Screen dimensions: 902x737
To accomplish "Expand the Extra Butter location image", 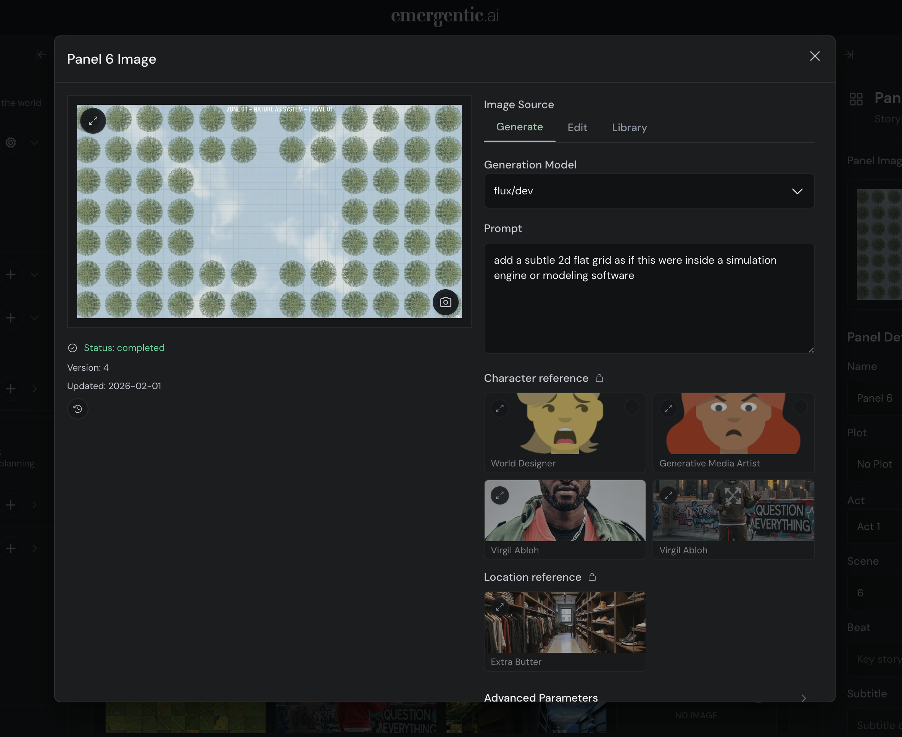I will pyautogui.click(x=500, y=607).
